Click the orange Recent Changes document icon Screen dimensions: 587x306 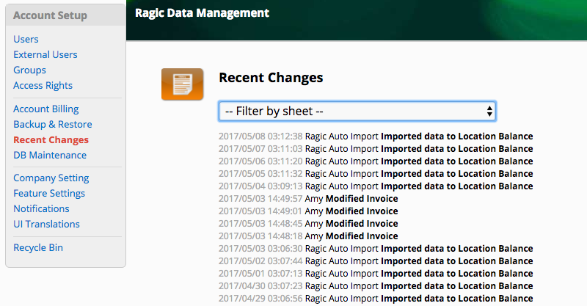pyautogui.click(x=182, y=84)
